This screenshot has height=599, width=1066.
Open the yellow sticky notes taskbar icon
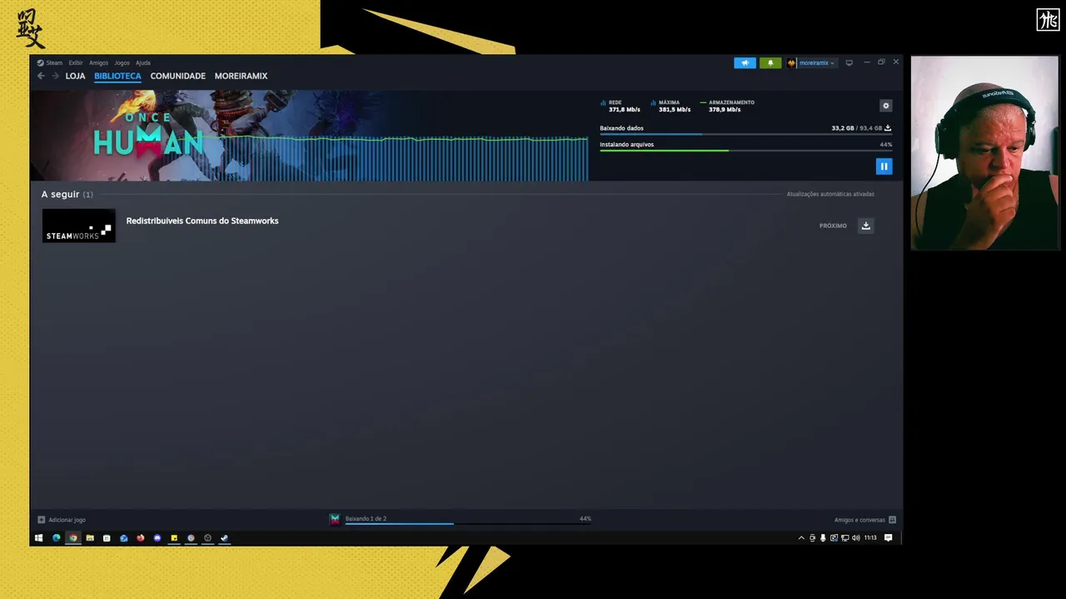[174, 538]
